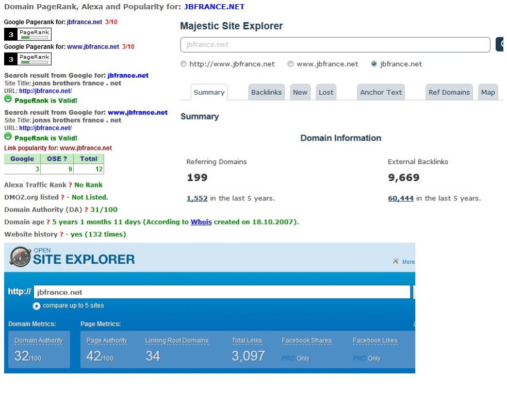Click the 60,444 external backlinks link
507x395 pixels.
click(401, 198)
